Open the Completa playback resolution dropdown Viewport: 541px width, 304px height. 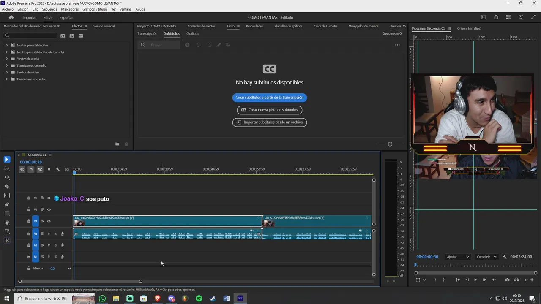pos(486,257)
